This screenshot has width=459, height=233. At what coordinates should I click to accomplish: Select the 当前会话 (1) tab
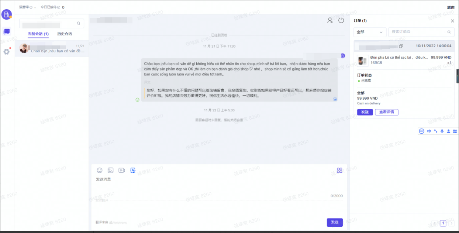click(38, 34)
